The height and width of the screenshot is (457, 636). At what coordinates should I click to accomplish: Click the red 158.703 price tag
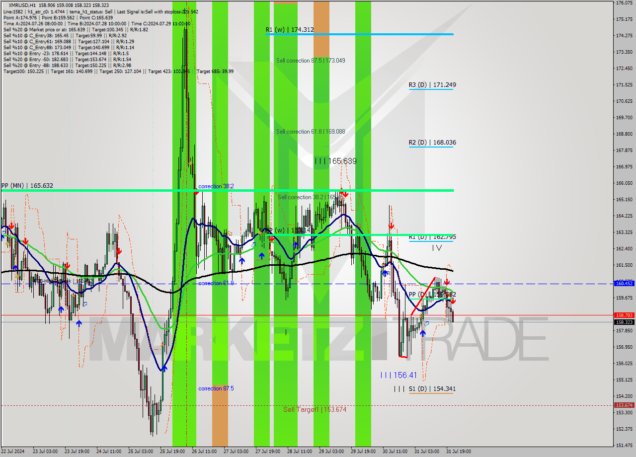(x=624, y=315)
